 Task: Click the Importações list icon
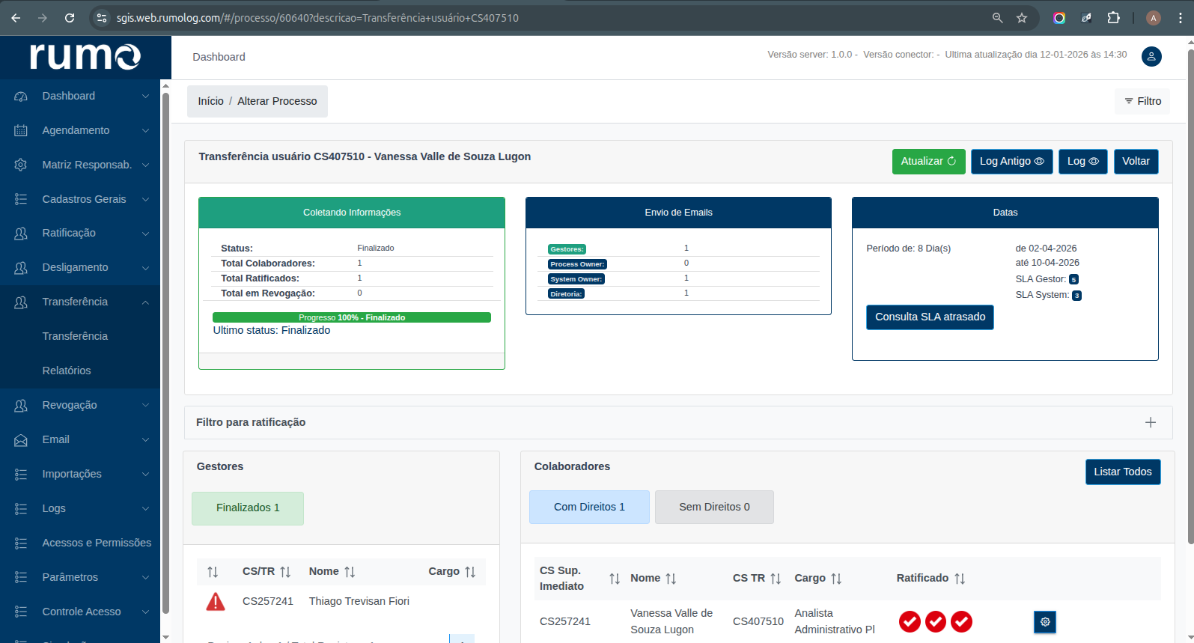(21, 475)
